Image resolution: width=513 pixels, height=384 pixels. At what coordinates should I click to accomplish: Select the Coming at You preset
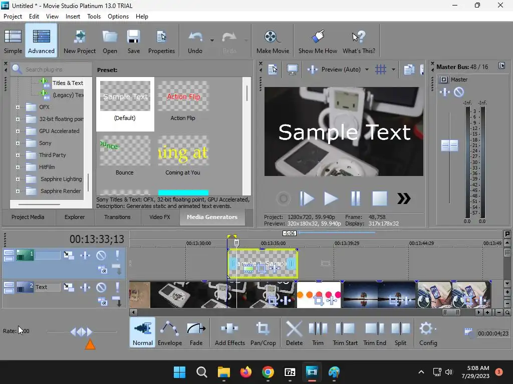point(183,156)
